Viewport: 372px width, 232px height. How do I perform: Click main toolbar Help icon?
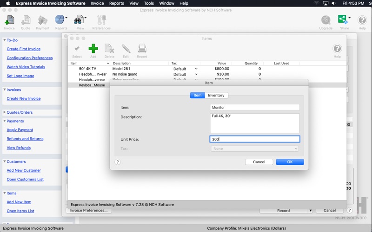coord(362,20)
